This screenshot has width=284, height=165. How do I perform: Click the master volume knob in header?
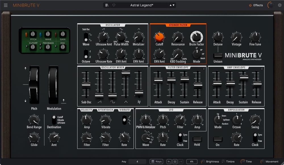(271, 5)
